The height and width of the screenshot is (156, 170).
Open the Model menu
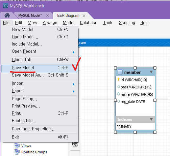click(68, 23)
